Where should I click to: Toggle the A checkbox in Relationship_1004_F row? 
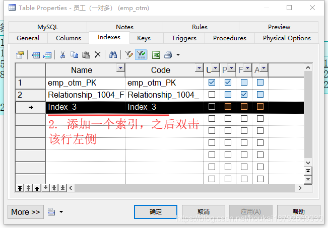(x=260, y=95)
